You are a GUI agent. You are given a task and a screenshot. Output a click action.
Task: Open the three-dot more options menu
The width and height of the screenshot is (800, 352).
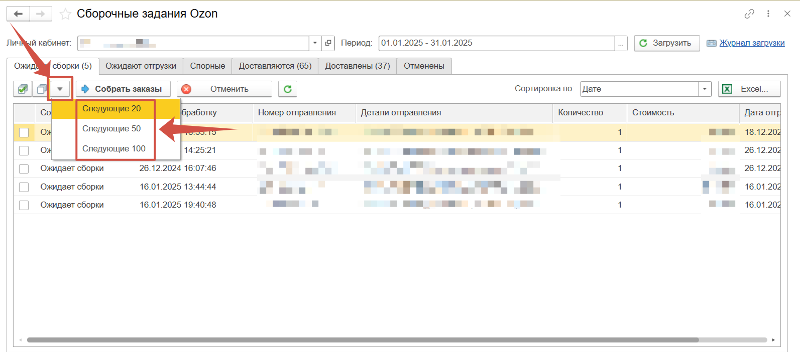click(x=768, y=14)
